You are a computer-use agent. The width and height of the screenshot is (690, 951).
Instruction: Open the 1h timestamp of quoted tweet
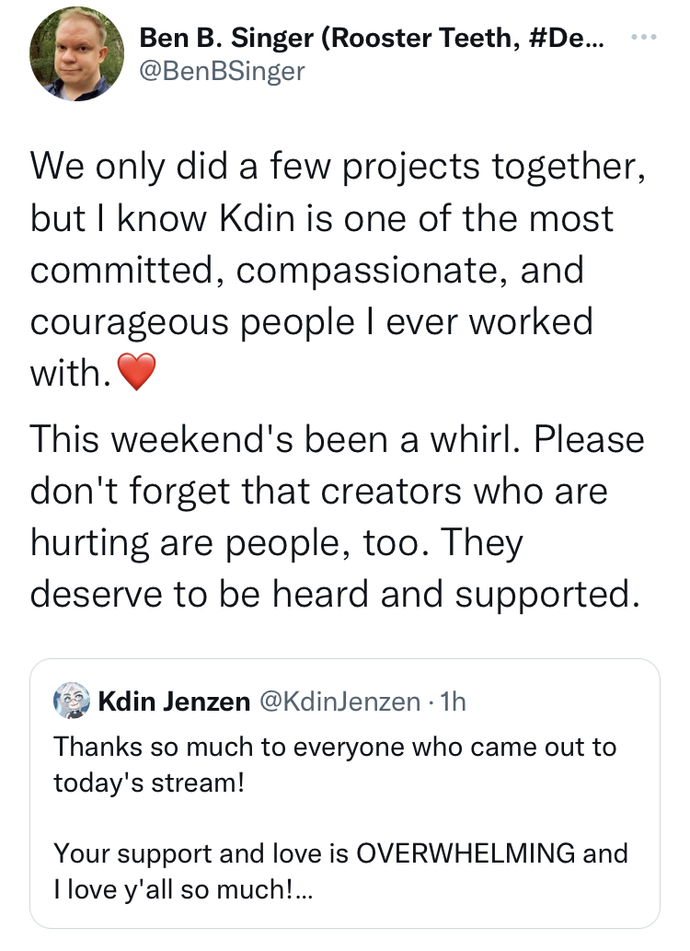click(453, 702)
